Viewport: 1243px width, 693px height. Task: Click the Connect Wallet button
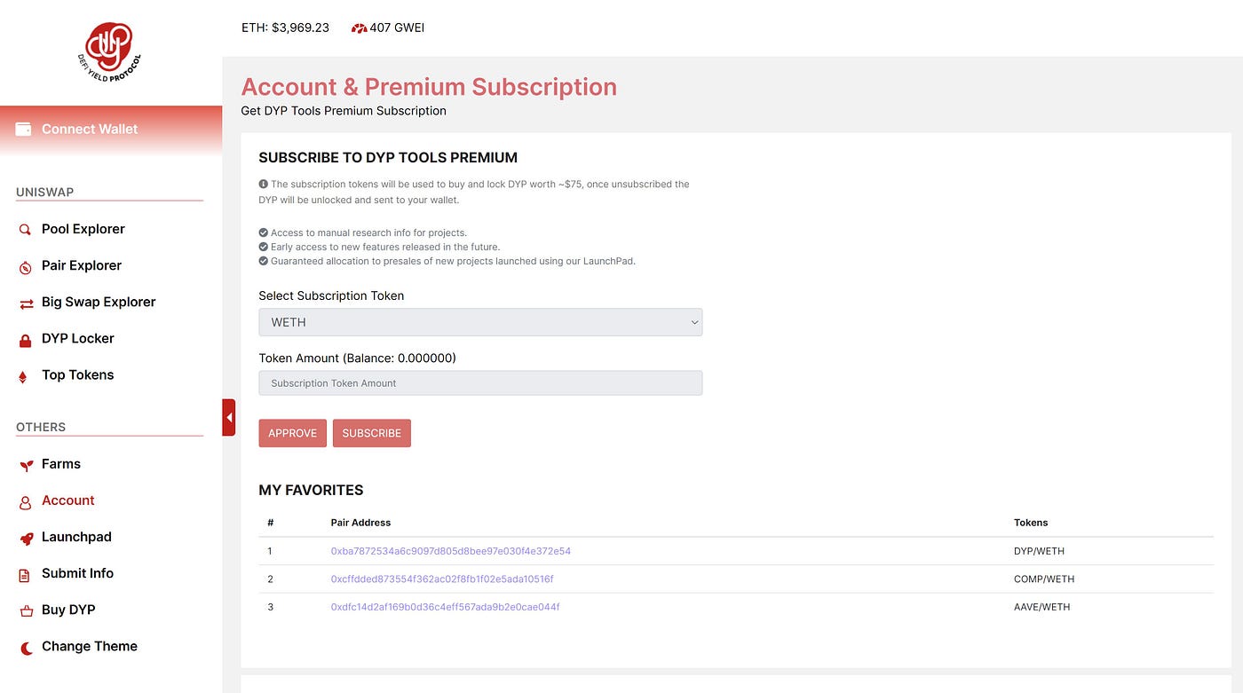(x=111, y=130)
